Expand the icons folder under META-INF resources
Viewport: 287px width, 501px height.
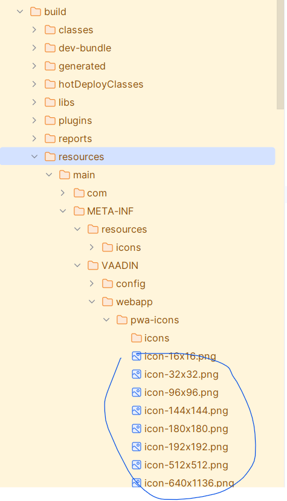coord(92,247)
